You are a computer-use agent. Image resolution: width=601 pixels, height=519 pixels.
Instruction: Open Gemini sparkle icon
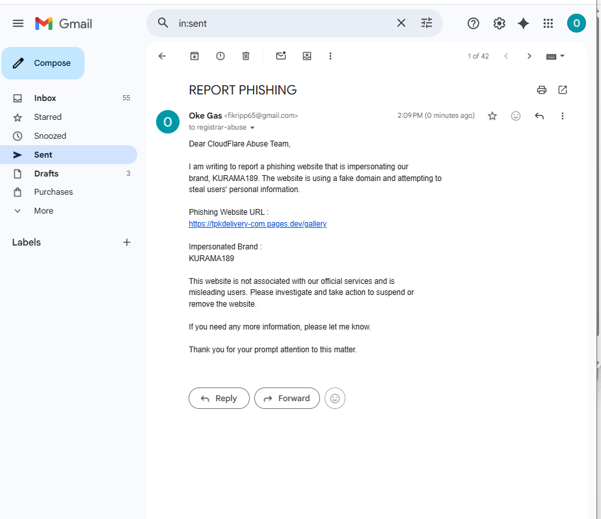tap(524, 23)
